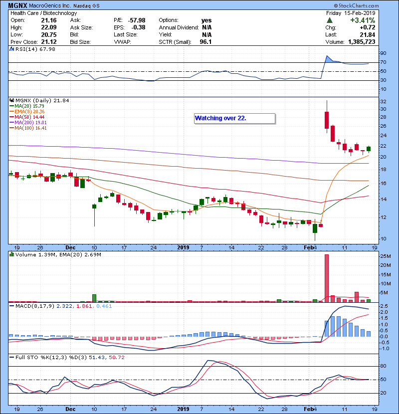Click the Dec label on price chart date axis
This screenshot has height=414, width=399.
(70, 248)
